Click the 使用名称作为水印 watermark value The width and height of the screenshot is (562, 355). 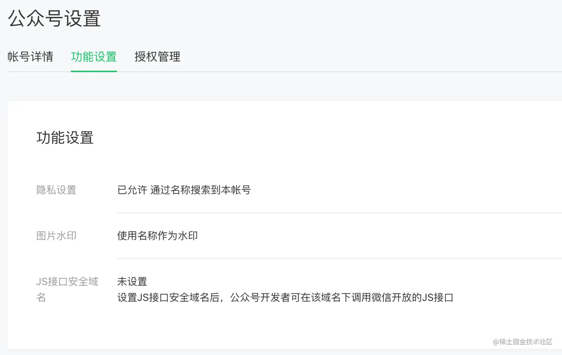point(157,236)
